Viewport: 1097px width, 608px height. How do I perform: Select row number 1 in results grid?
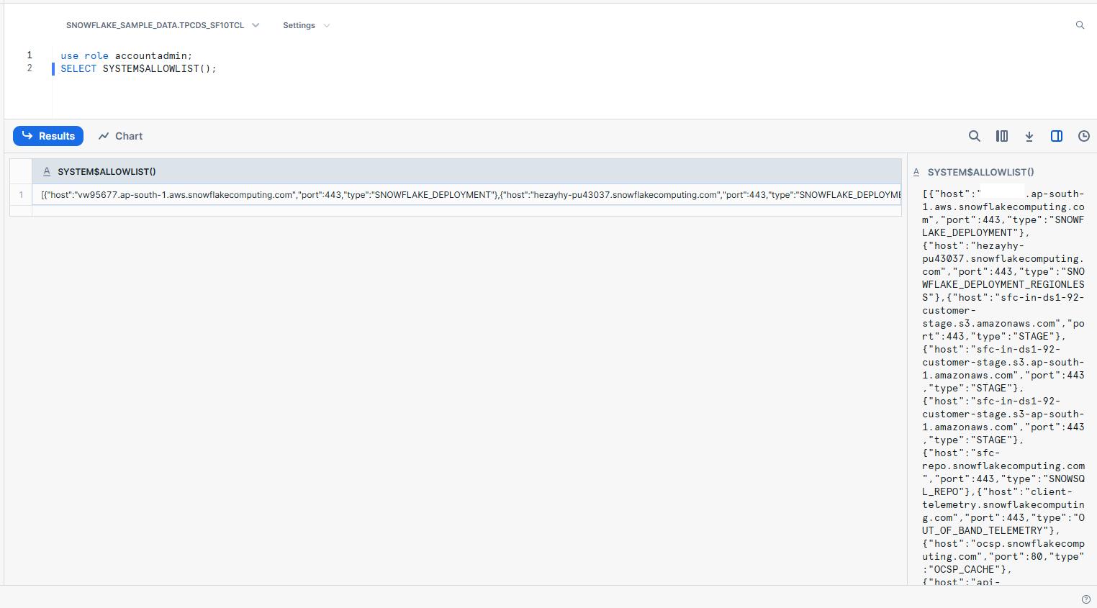19,194
